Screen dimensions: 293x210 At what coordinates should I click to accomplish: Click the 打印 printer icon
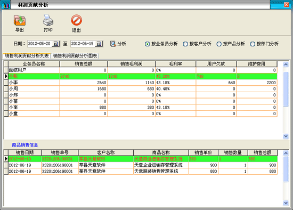point(48,20)
